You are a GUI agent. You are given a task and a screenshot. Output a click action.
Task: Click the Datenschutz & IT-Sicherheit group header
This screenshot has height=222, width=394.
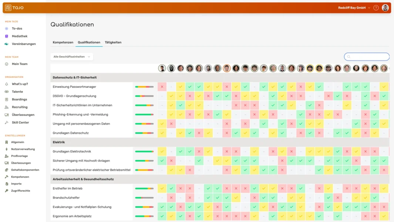[x=220, y=78]
